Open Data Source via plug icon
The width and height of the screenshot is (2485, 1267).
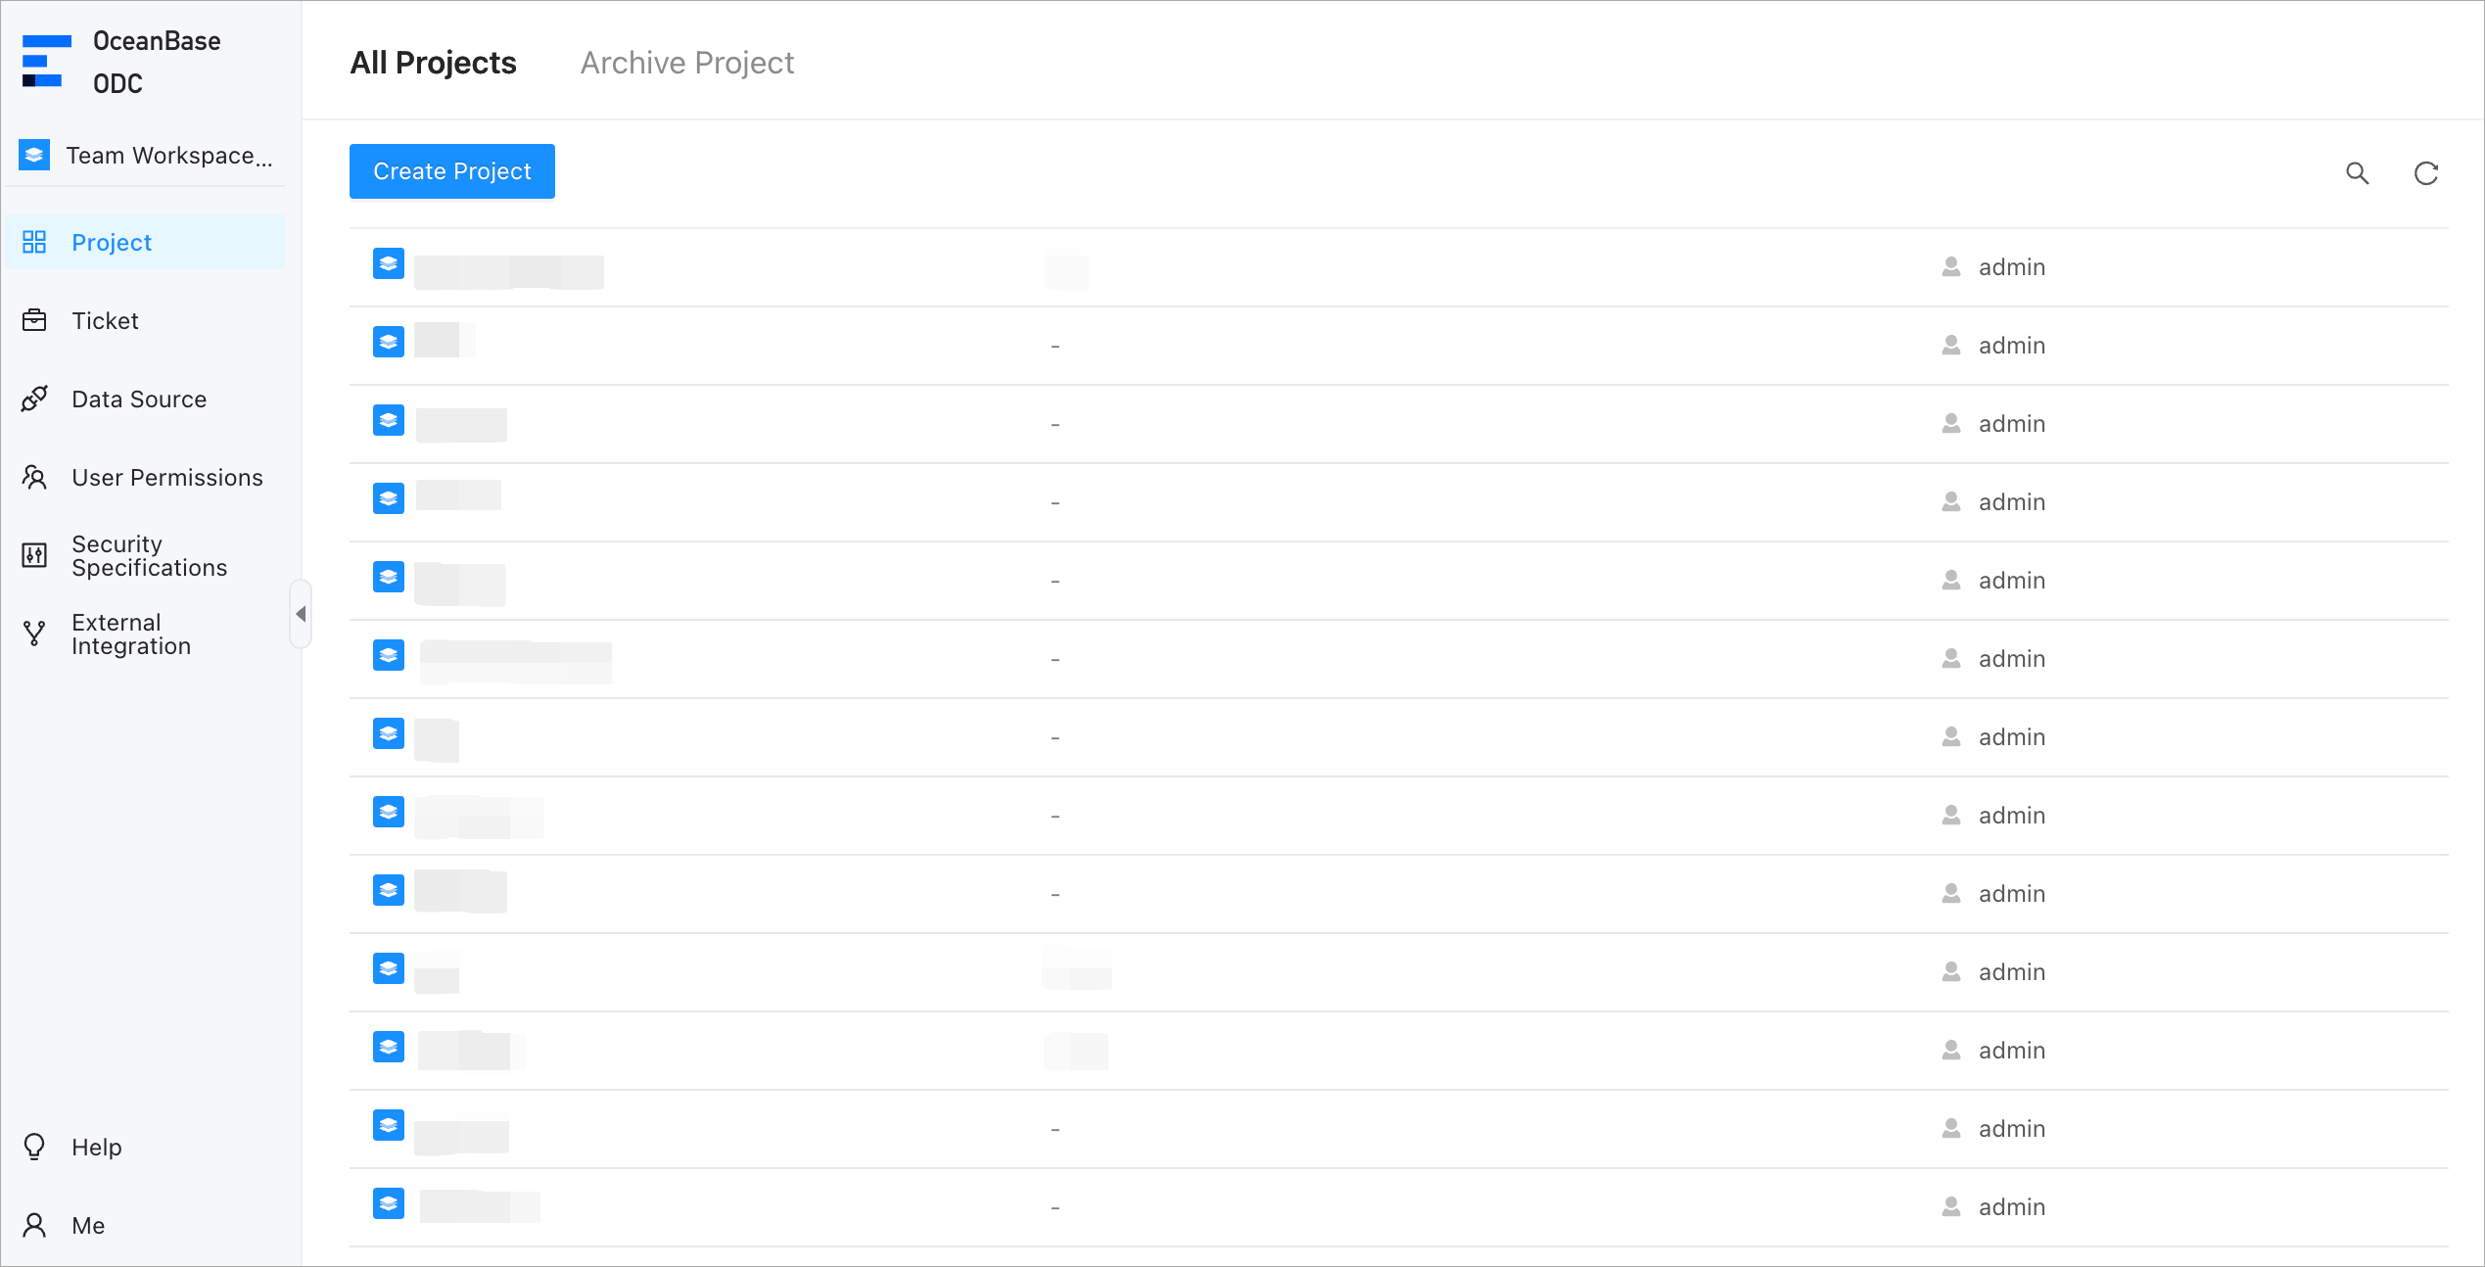pyautogui.click(x=34, y=399)
